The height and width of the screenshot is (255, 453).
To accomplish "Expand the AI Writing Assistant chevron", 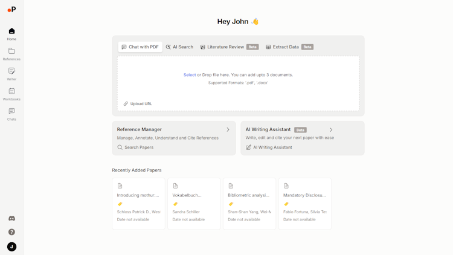I will coord(331,130).
